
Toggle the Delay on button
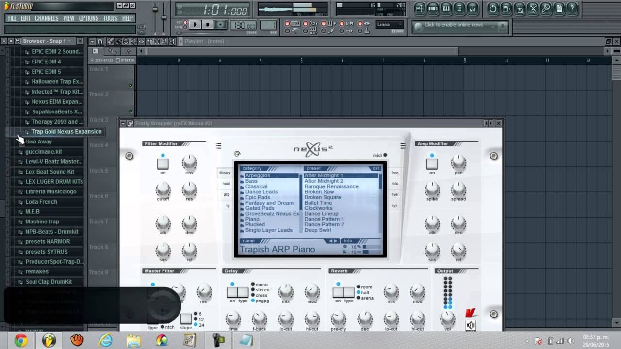click(x=232, y=292)
